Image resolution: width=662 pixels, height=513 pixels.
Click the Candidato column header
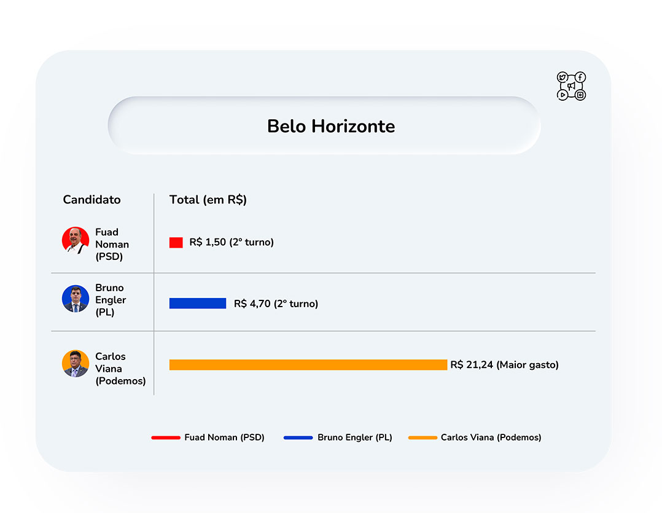click(92, 199)
